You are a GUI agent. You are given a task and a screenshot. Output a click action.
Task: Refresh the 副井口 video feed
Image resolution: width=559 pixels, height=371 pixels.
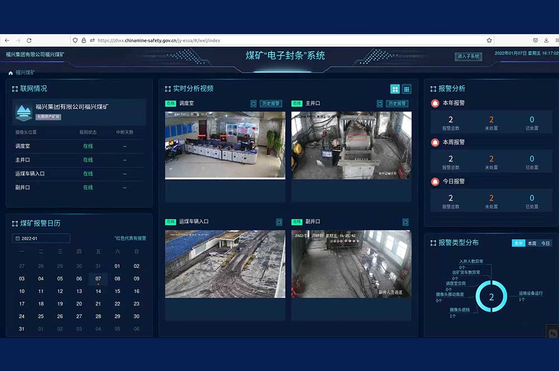pos(406,222)
